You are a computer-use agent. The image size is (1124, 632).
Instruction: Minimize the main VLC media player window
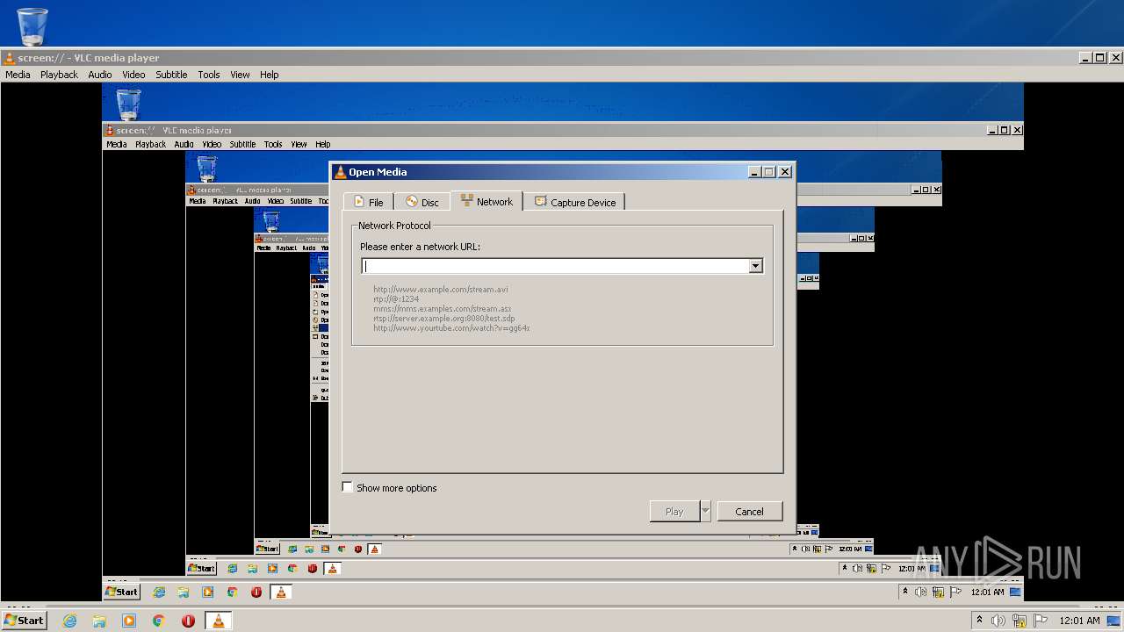pyautogui.click(x=1085, y=58)
